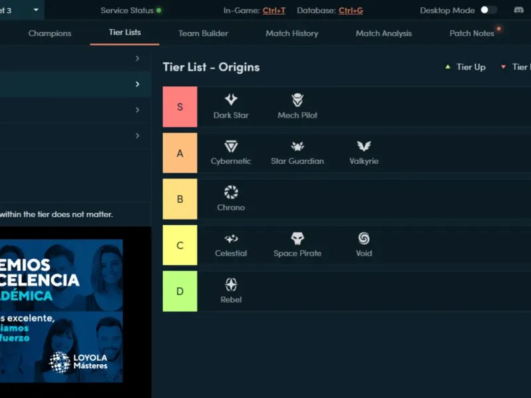
Task: Click the Database Ctrl+G shortcut link
Action: click(351, 11)
